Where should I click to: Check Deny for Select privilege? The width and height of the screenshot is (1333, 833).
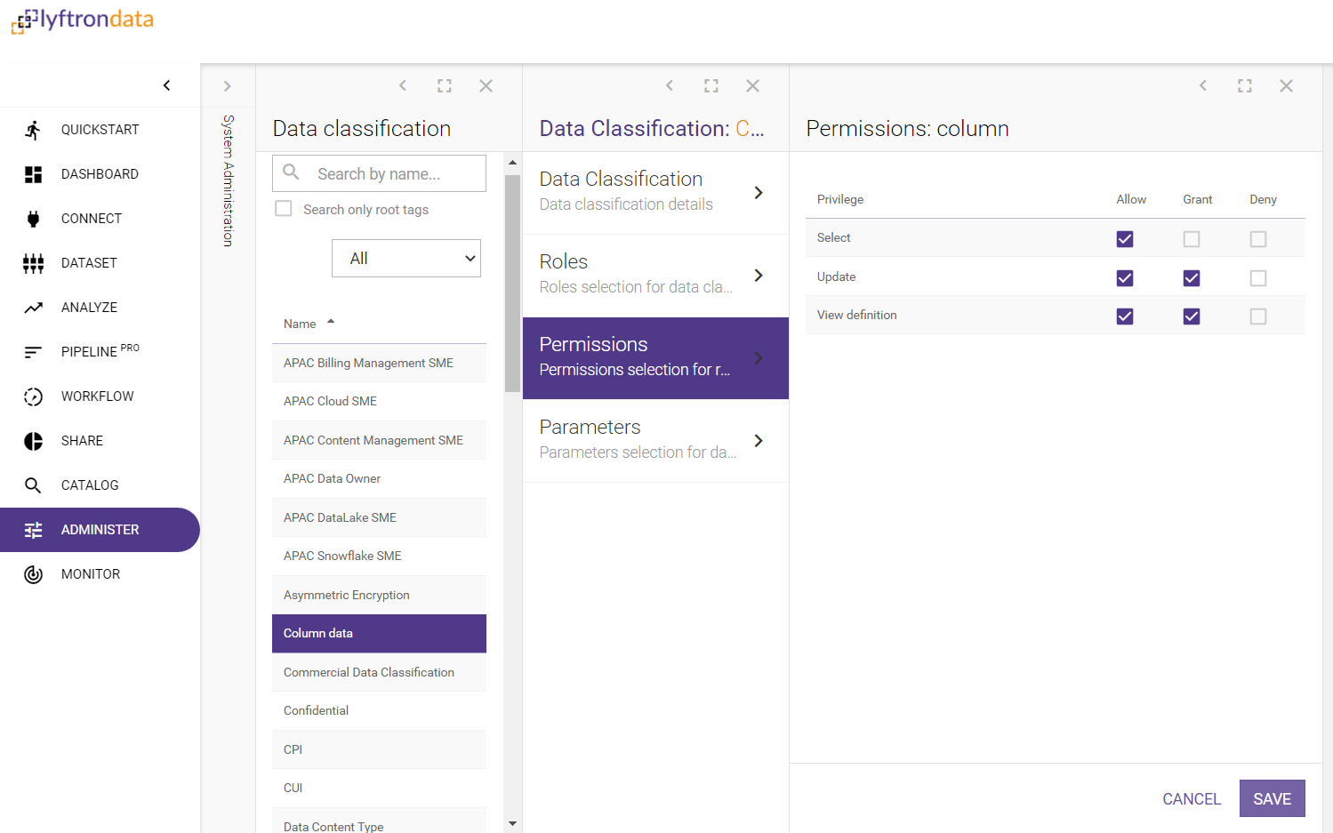tap(1258, 239)
